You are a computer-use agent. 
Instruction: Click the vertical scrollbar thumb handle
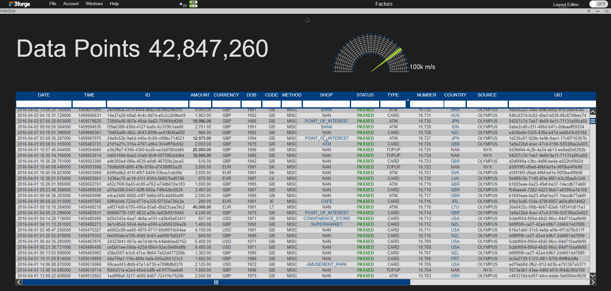tap(593, 121)
